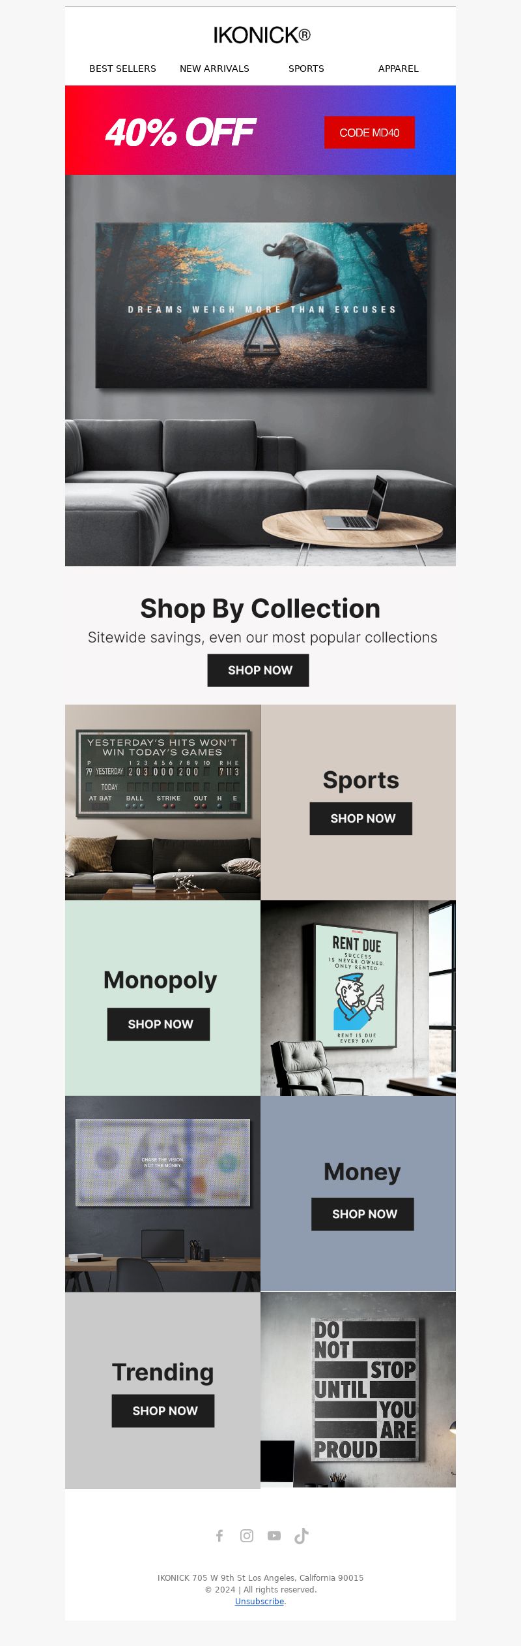Open the elephant seesaw canvas hero image
The width and height of the screenshot is (521, 1646).
click(260, 370)
